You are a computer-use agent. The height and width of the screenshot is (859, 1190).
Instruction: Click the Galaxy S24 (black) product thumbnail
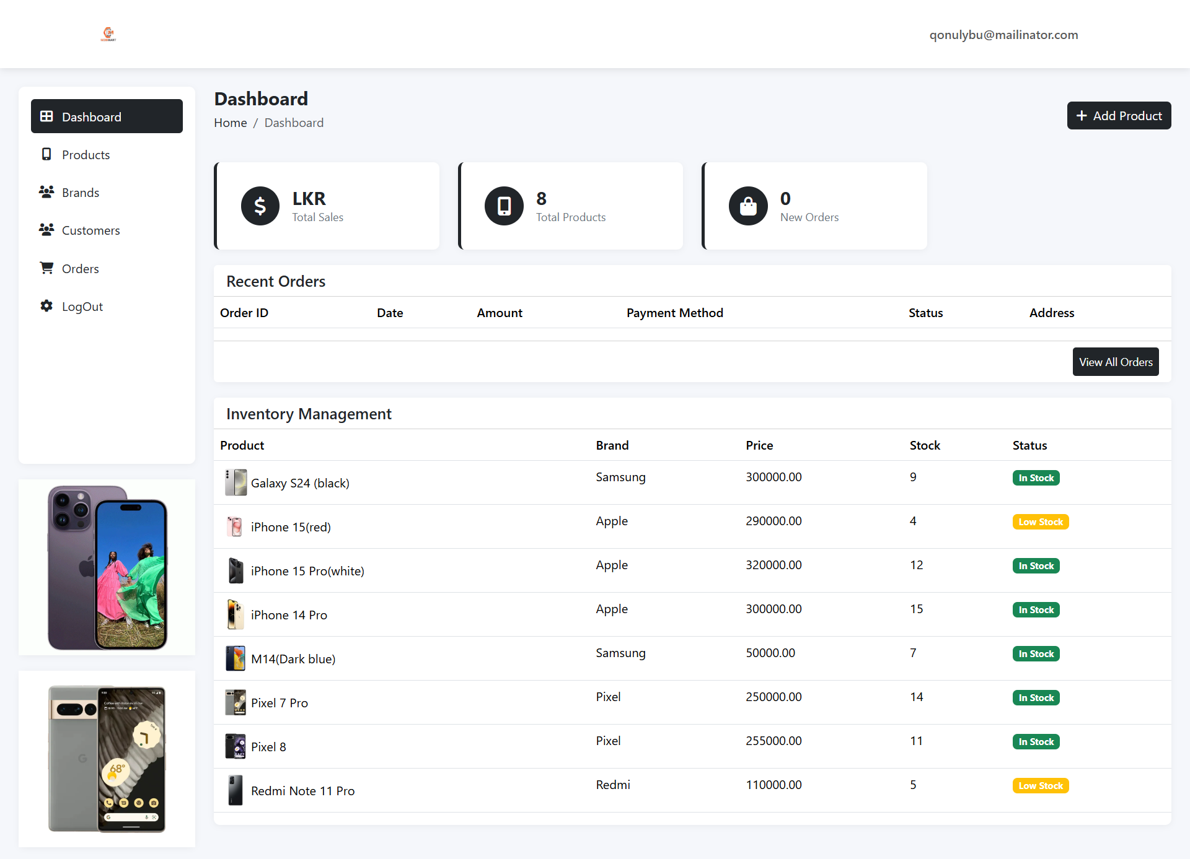[x=236, y=482]
